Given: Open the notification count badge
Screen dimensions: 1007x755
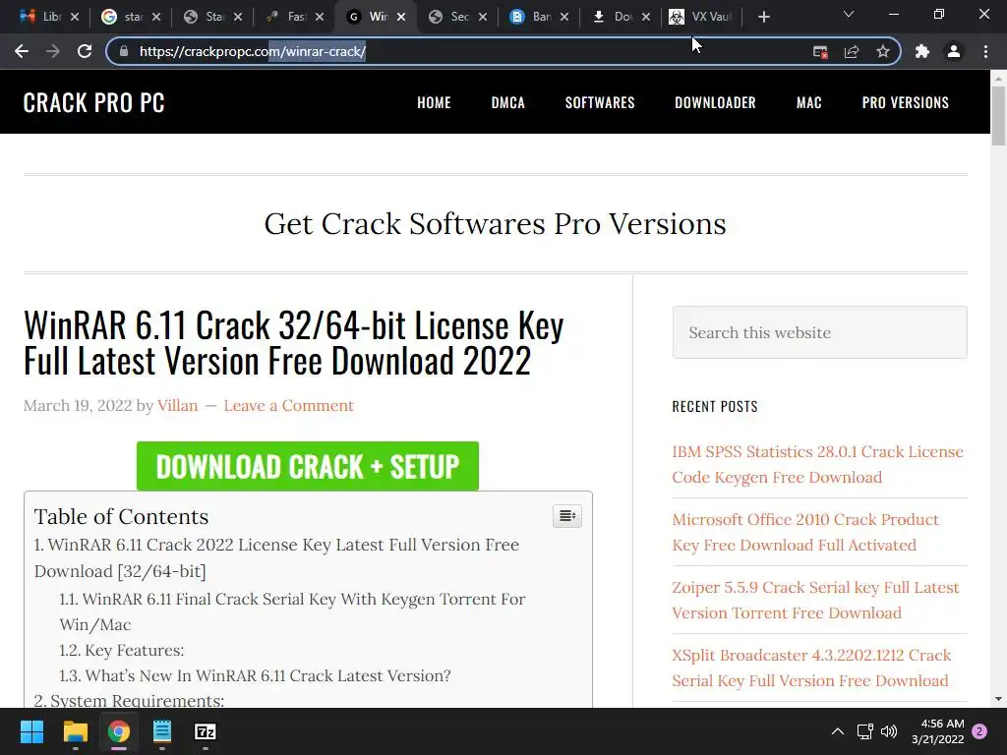Looking at the screenshot, I should (979, 731).
